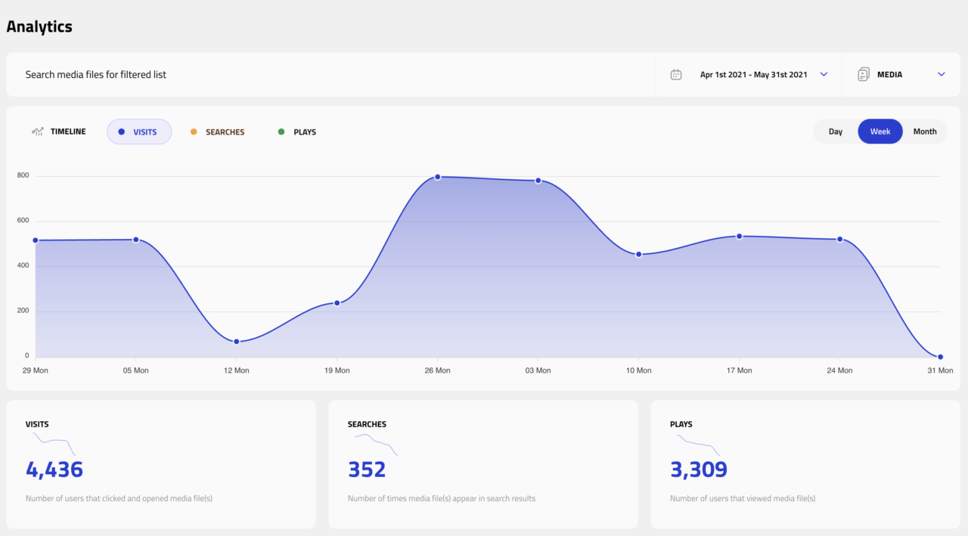The width and height of the screenshot is (968, 536).
Task: Click the orange Searches legend dot
Action: [194, 132]
